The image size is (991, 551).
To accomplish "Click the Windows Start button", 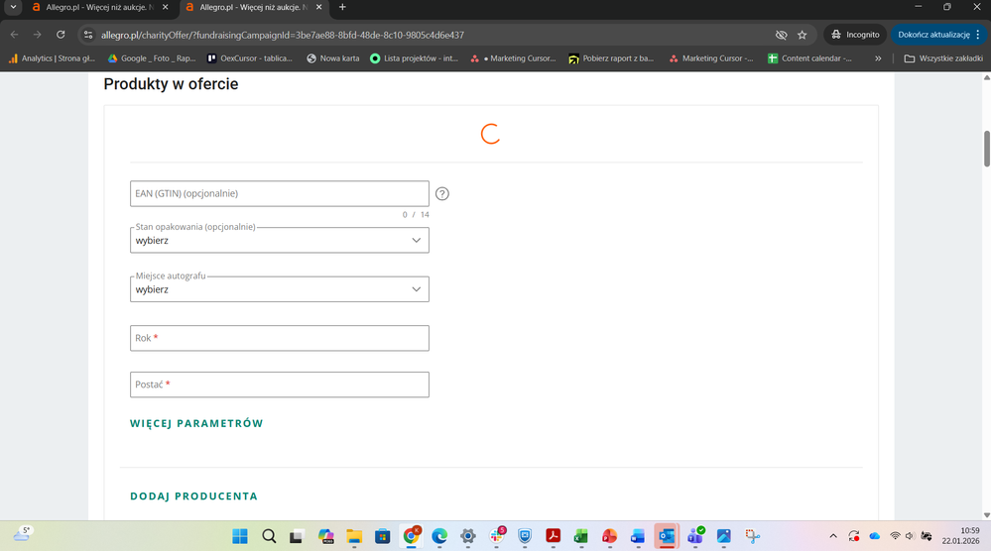I will tap(240, 536).
